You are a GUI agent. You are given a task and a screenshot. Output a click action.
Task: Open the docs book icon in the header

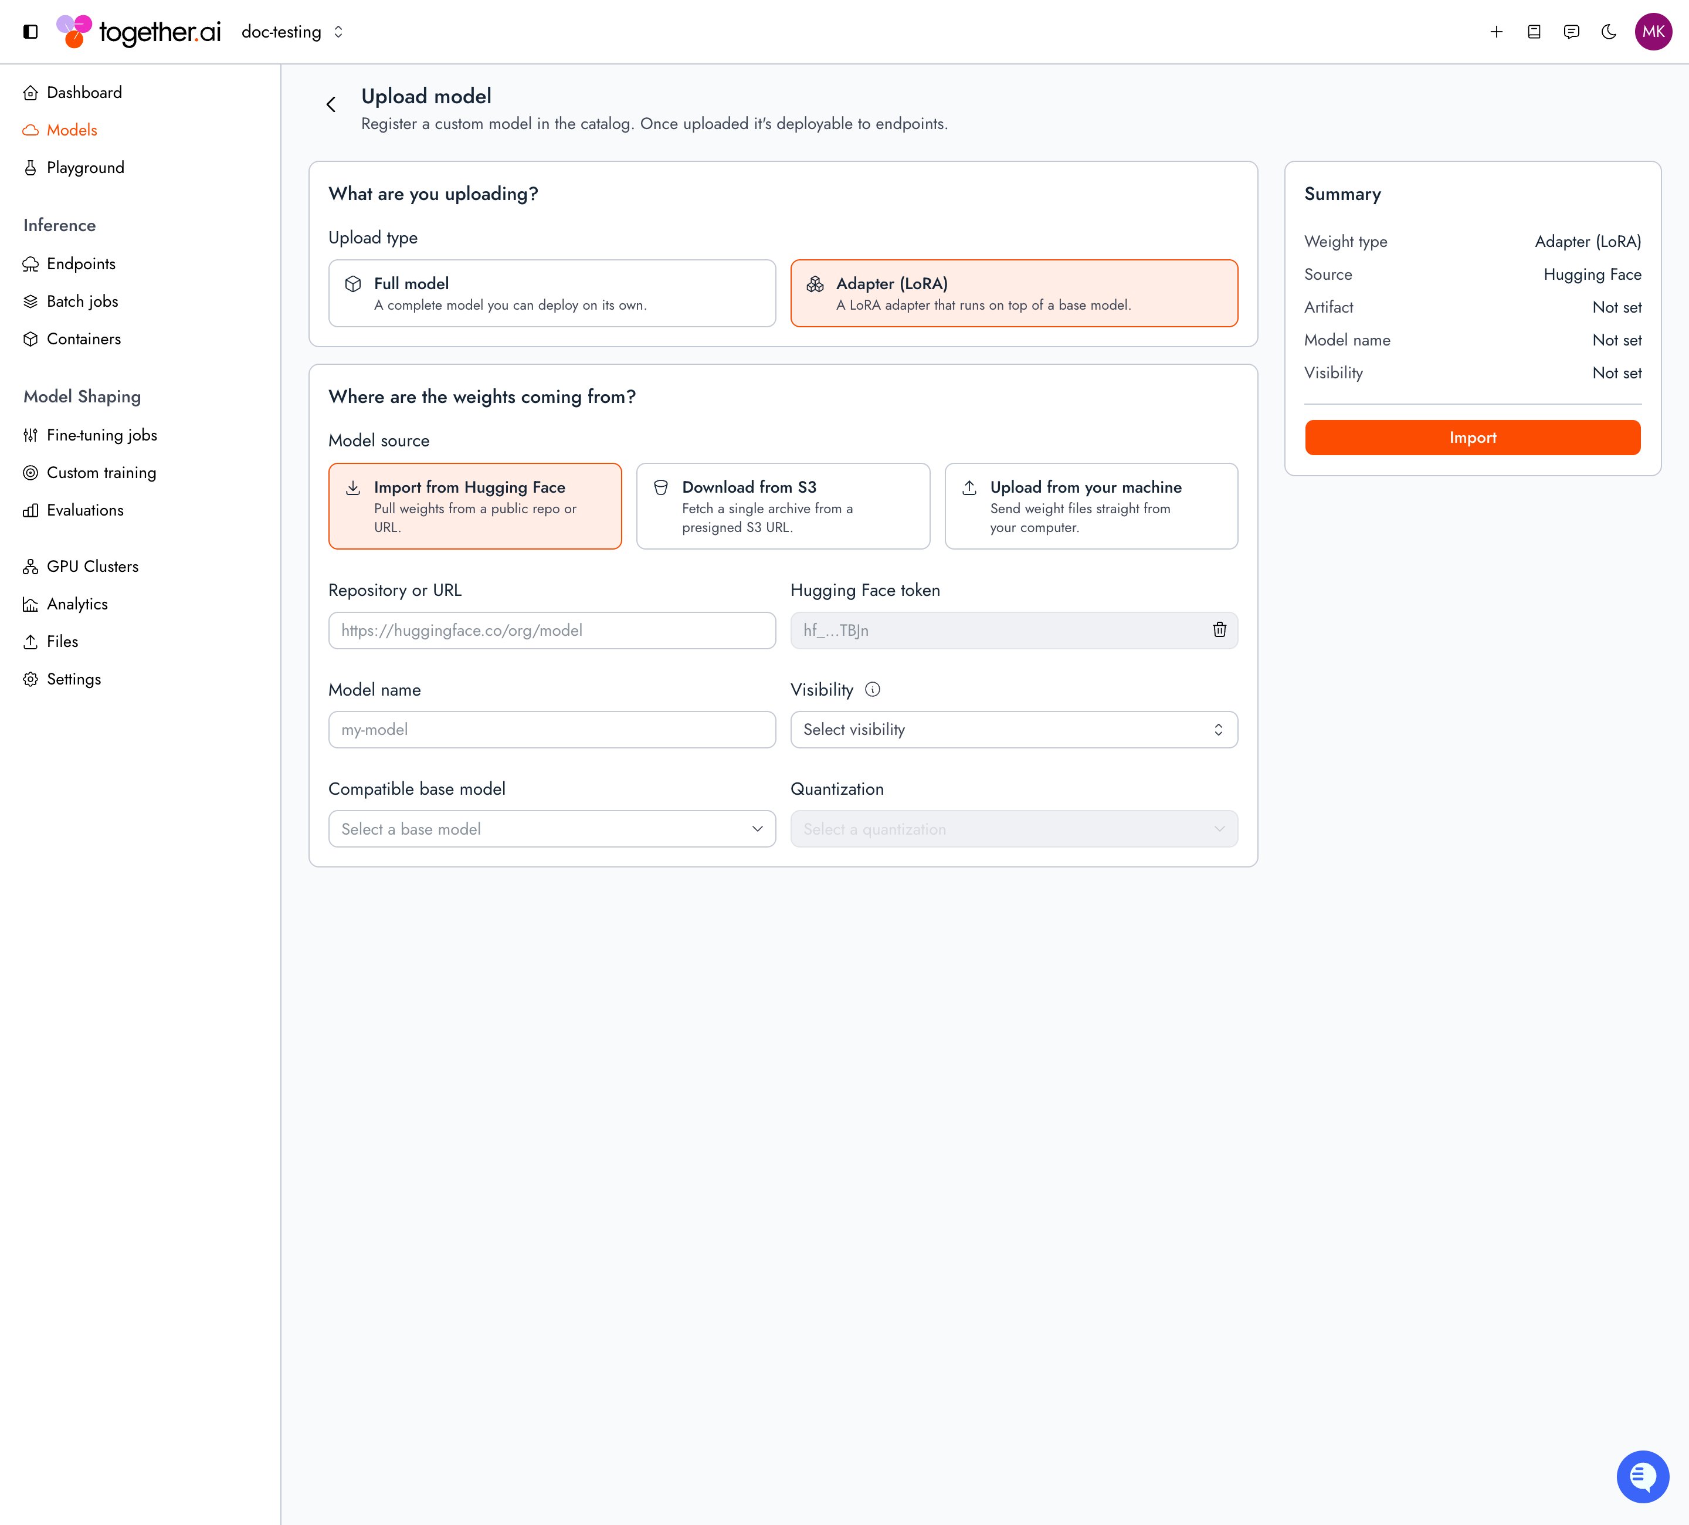point(1534,32)
